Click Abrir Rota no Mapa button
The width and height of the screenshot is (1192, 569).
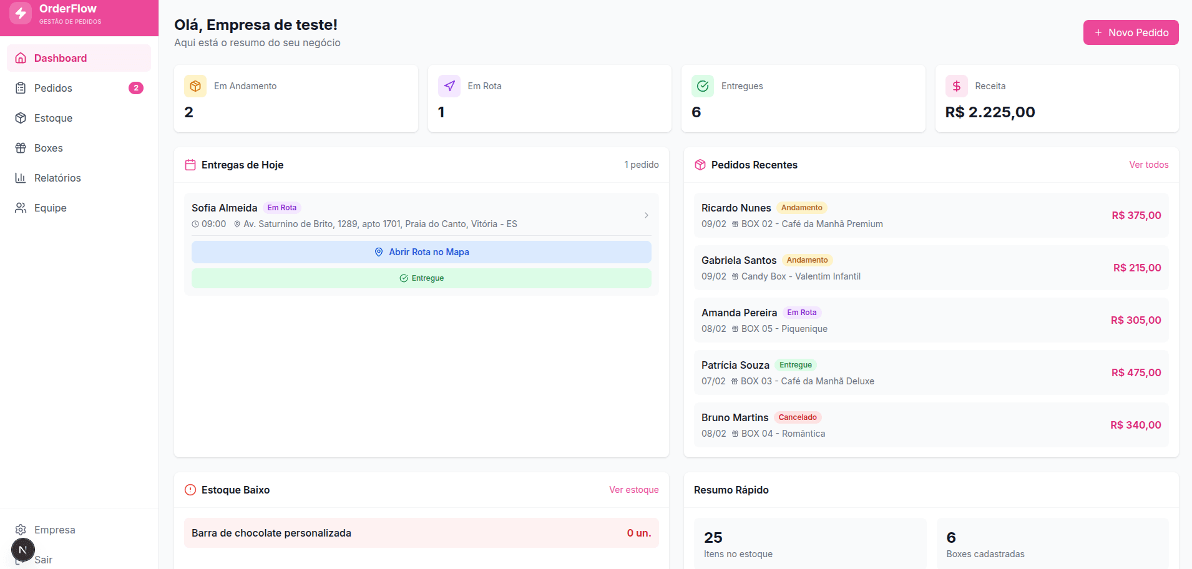point(421,252)
